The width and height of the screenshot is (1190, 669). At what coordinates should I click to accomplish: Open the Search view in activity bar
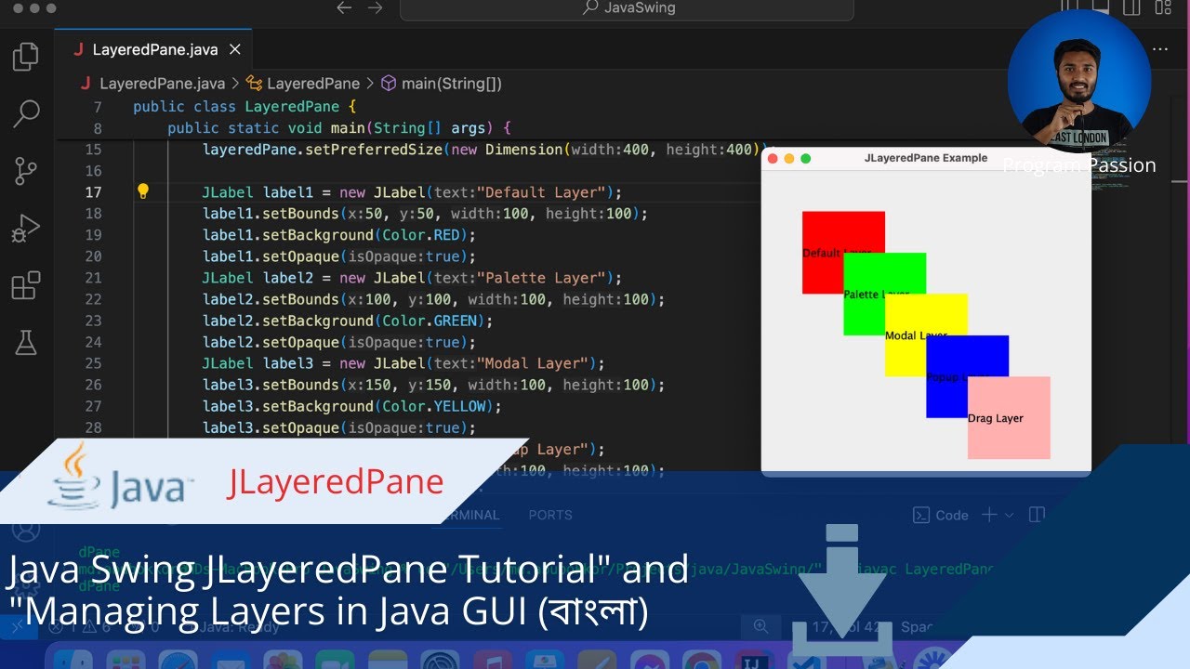[26, 113]
